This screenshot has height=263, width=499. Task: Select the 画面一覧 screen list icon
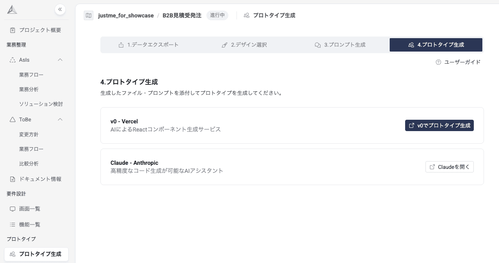(x=13, y=209)
